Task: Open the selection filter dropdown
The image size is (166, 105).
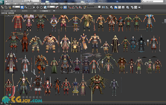Action: tap(16, 7)
